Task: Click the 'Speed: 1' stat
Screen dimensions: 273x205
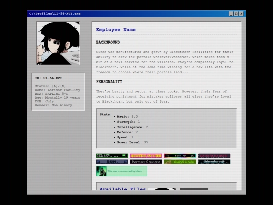Action: (x=125, y=137)
